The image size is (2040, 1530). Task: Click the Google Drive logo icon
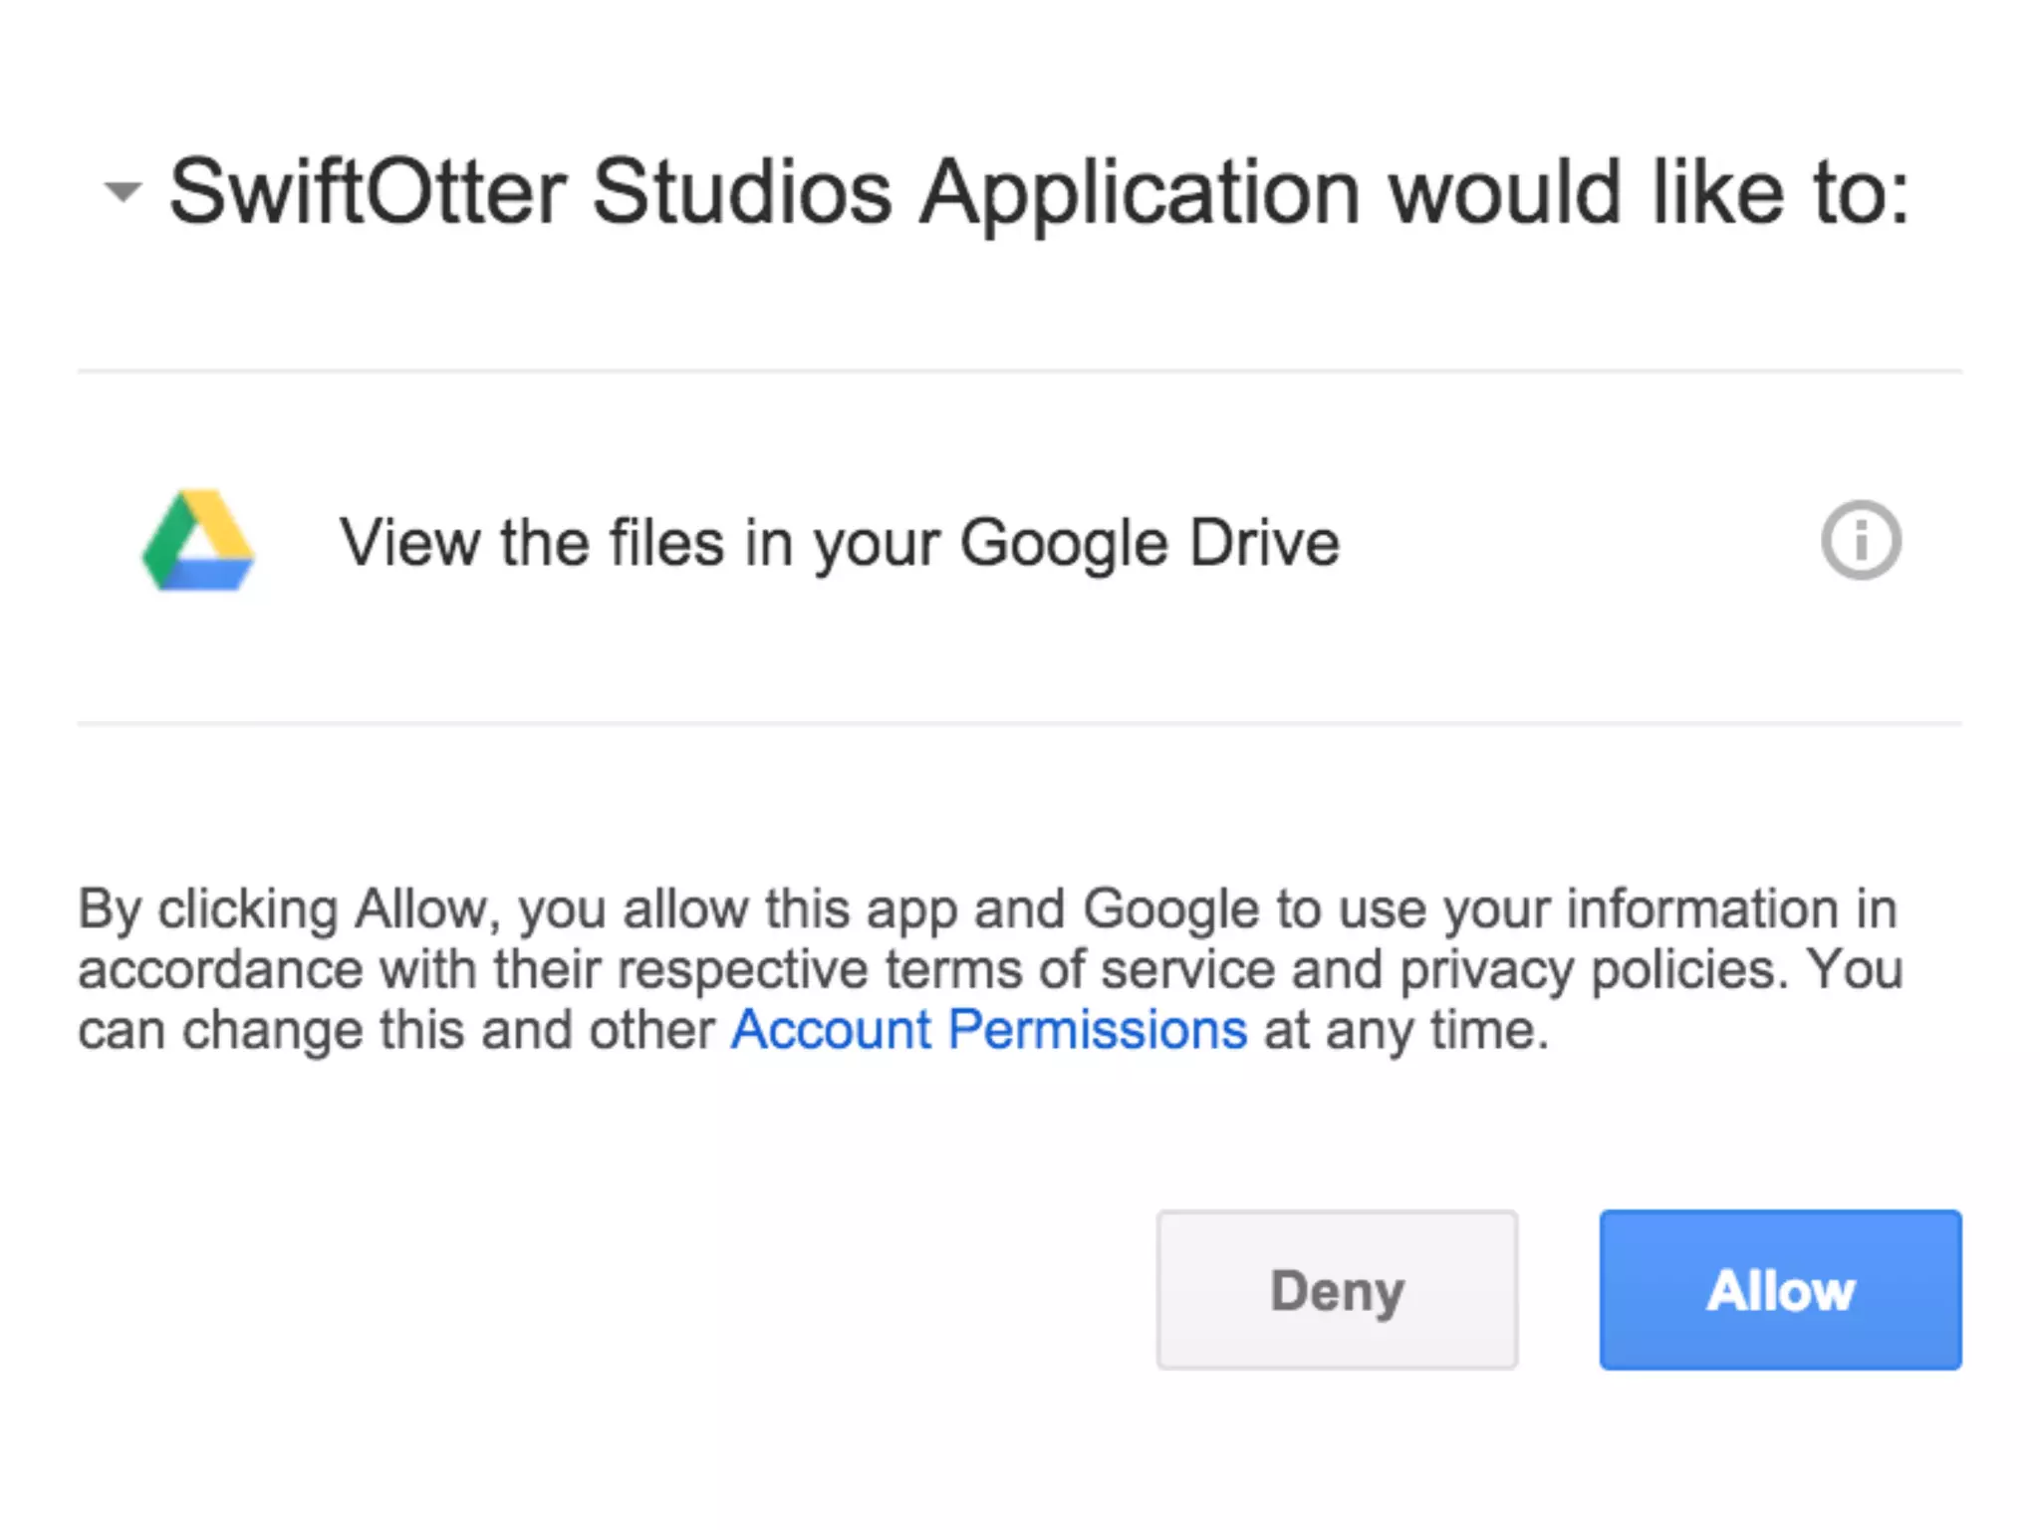click(x=198, y=541)
